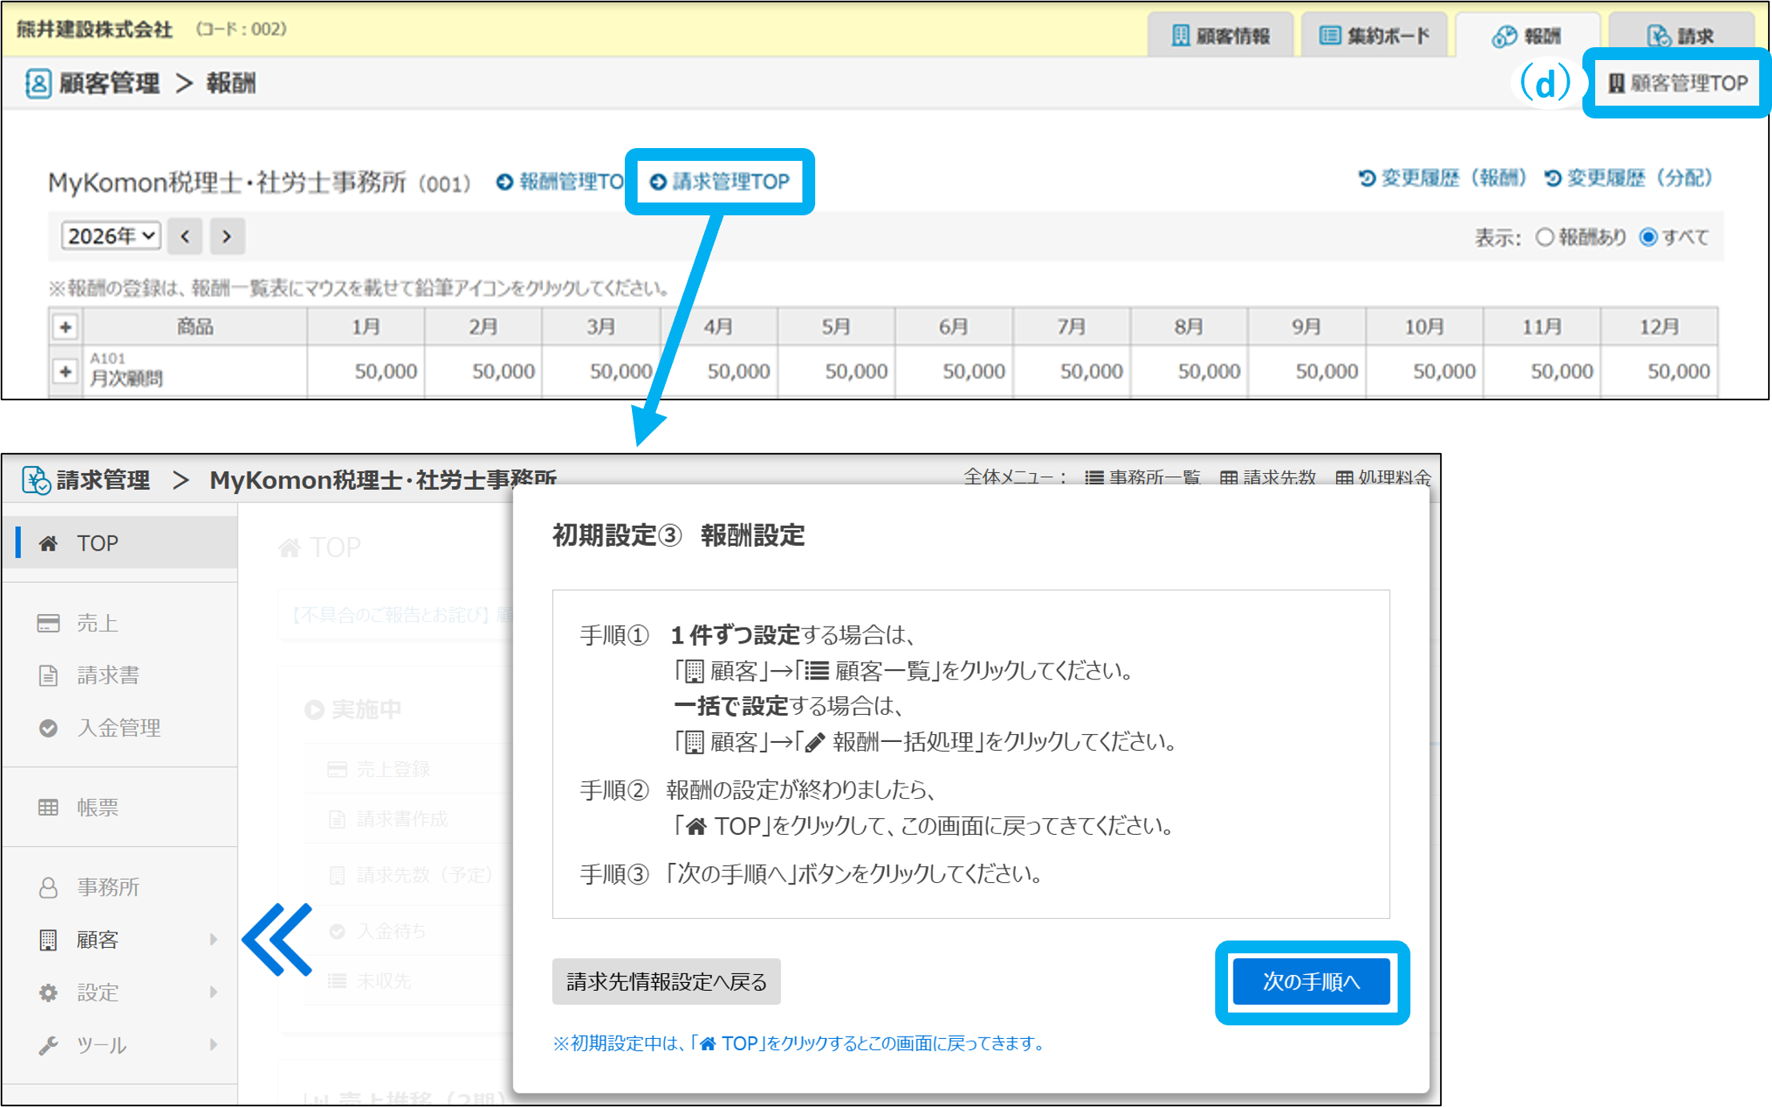Expand the 顧客 sidebar submenu arrow

(213, 939)
